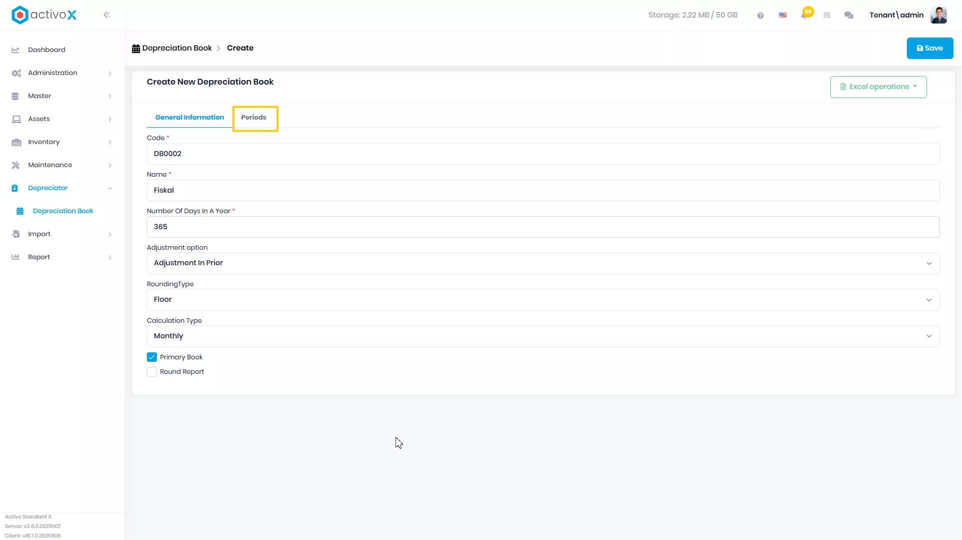
Task: Click the breadcrumb calendar icon
Action: [x=136, y=49]
